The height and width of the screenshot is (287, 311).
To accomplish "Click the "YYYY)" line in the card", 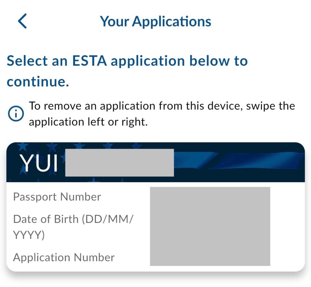I will 29,235.
